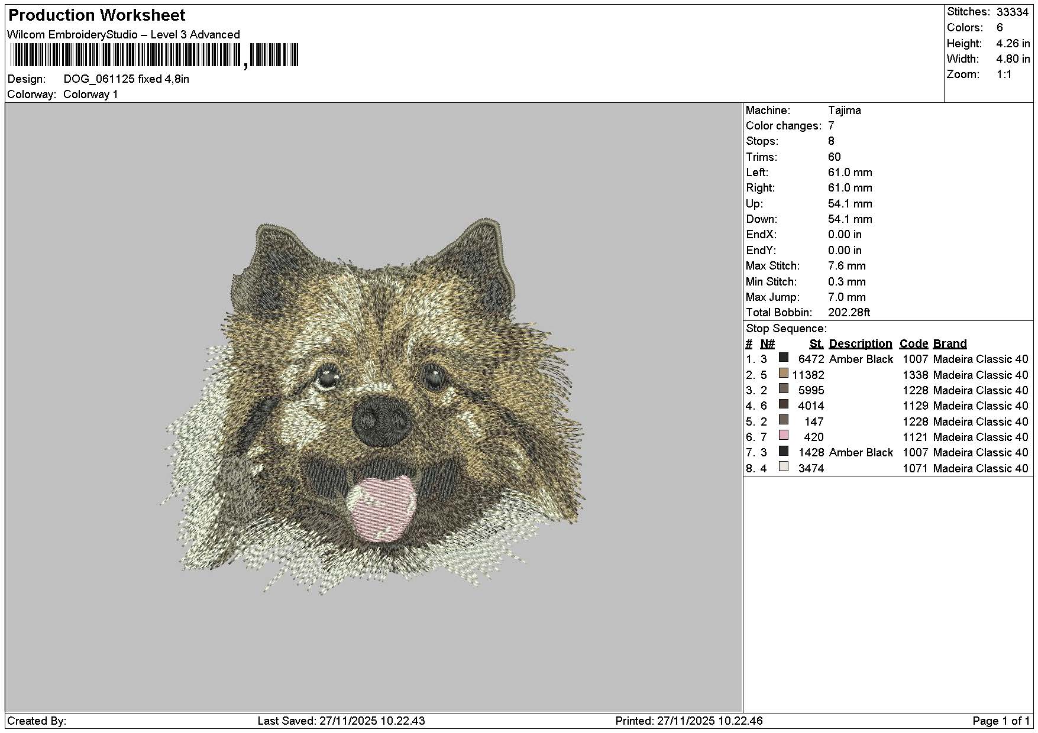This screenshot has height=733, width=1038.
Task: Click 'Printed: 27/11/2025 10.22.46' footer text
Action: (689, 721)
